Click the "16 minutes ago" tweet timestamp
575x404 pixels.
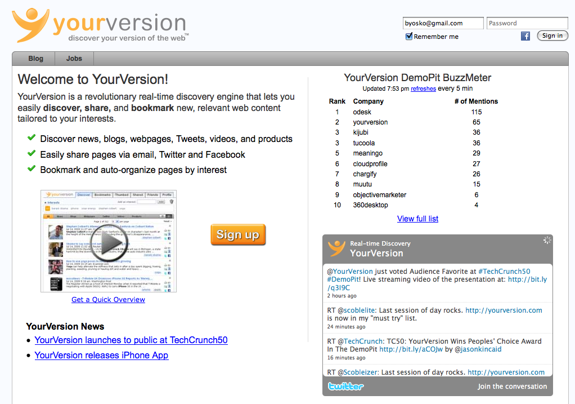point(346,357)
